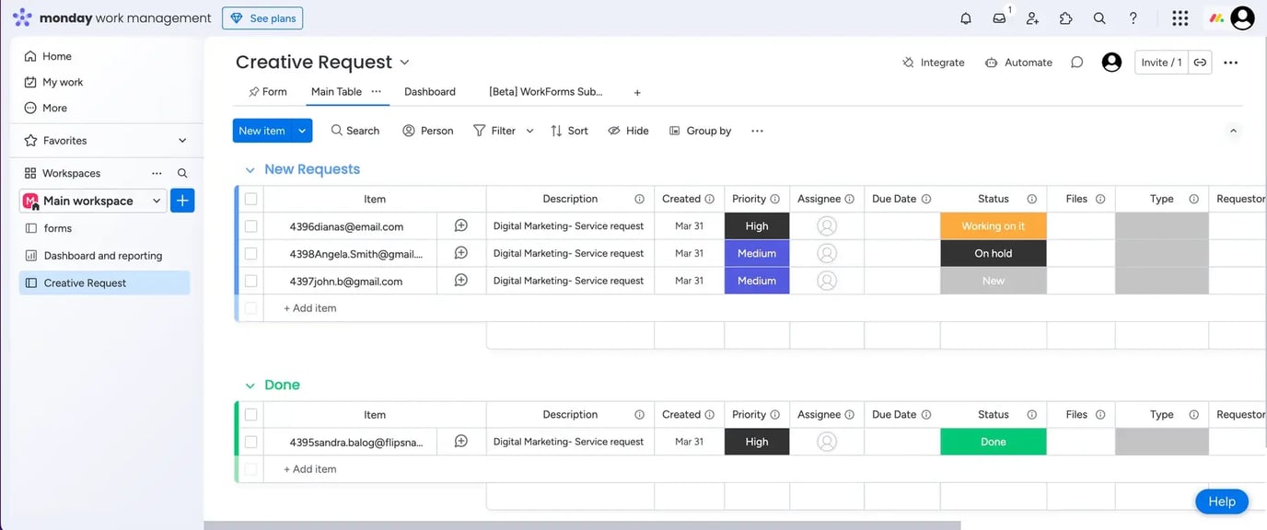The height and width of the screenshot is (530, 1267).
Task: Click the board discussion speech bubble icon
Action: [1076, 63]
